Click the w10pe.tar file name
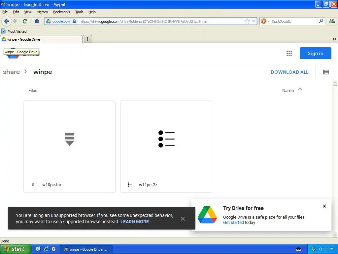The width and height of the screenshot is (338, 254). [52, 185]
